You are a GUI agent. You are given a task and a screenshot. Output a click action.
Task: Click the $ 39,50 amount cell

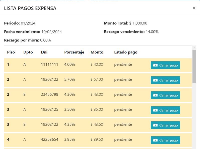[97, 139]
